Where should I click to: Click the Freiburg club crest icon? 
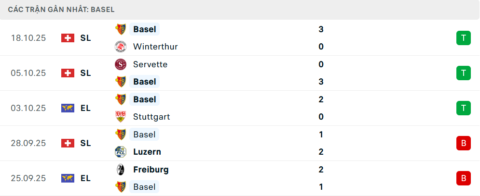tap(120, 170)
